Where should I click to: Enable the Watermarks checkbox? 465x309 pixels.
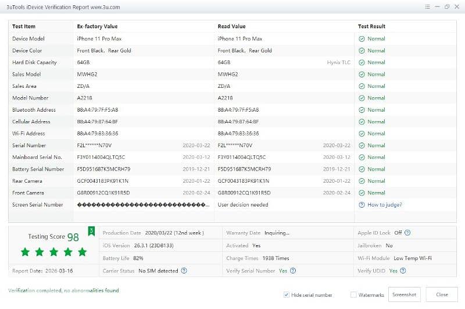[353, 295]
